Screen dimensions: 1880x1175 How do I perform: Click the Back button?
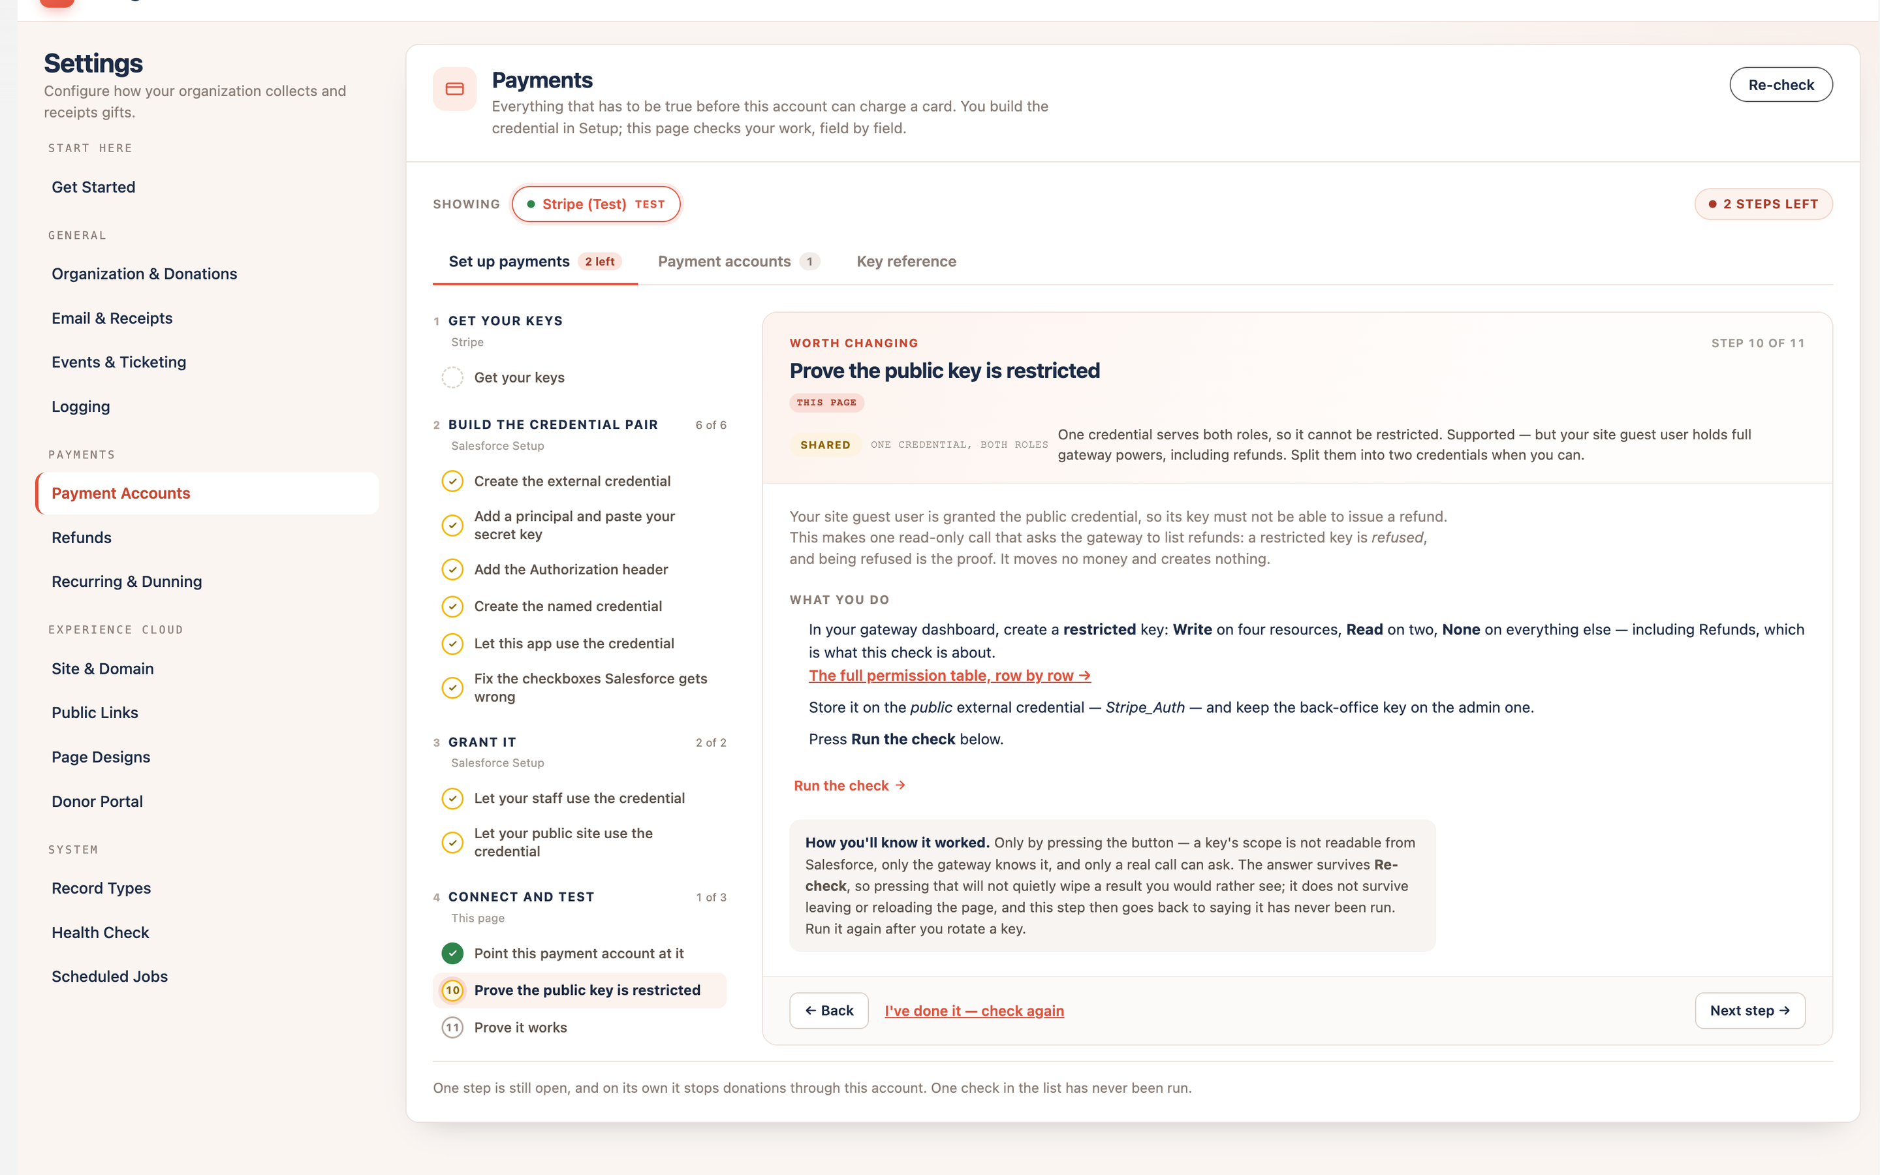(829, 1011)
